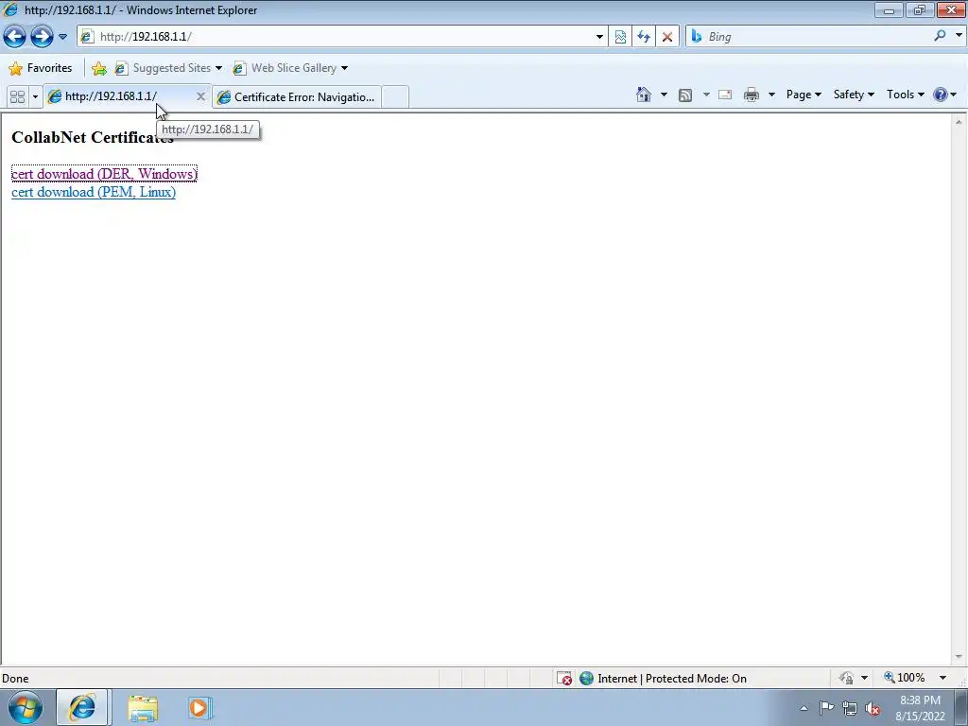This screenshot has width=968, height=726.
Task: Open Suggested Sites favorites item
Action: pyautogui.click(x=168, y=68)
